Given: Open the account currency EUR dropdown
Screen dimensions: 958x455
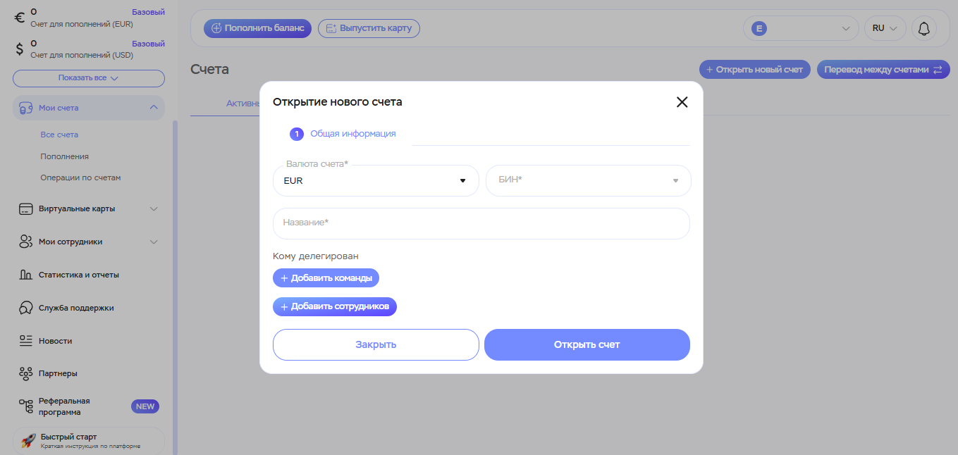Looking at the screenshot, I should point(375,181).
